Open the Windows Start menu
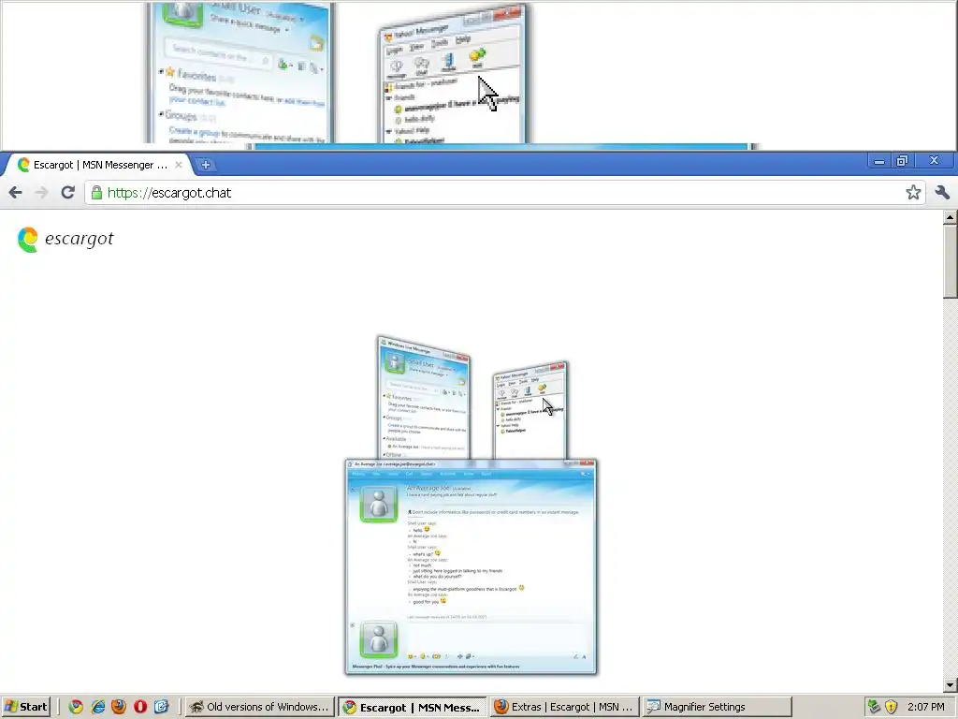This screenshot has height=719, width=958. pyautogui.click(x=25, y=707)
